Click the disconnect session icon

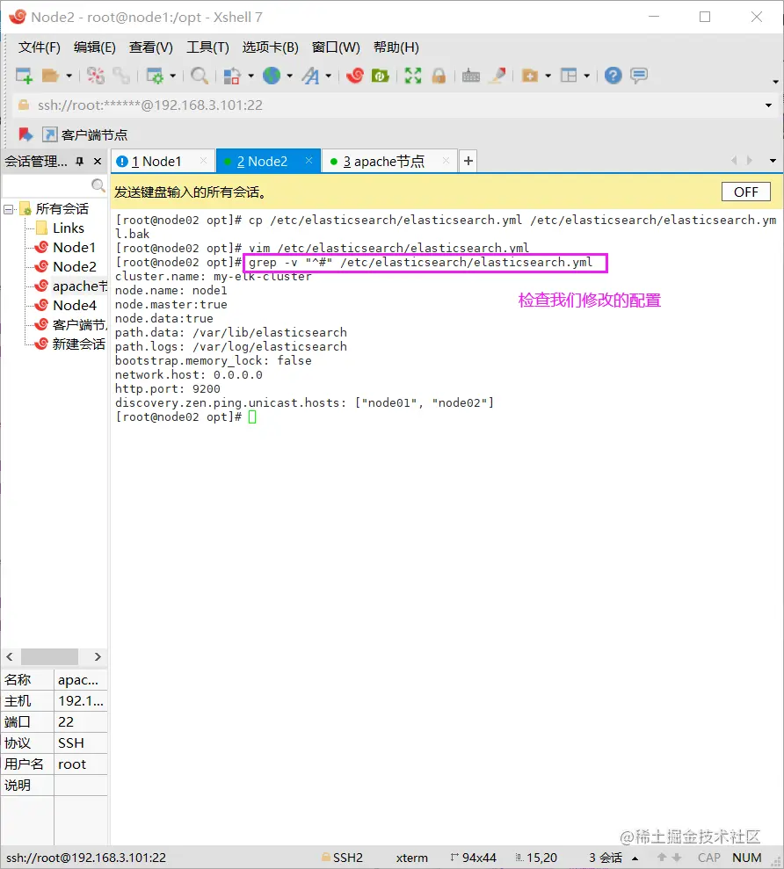tap(96, 76)
